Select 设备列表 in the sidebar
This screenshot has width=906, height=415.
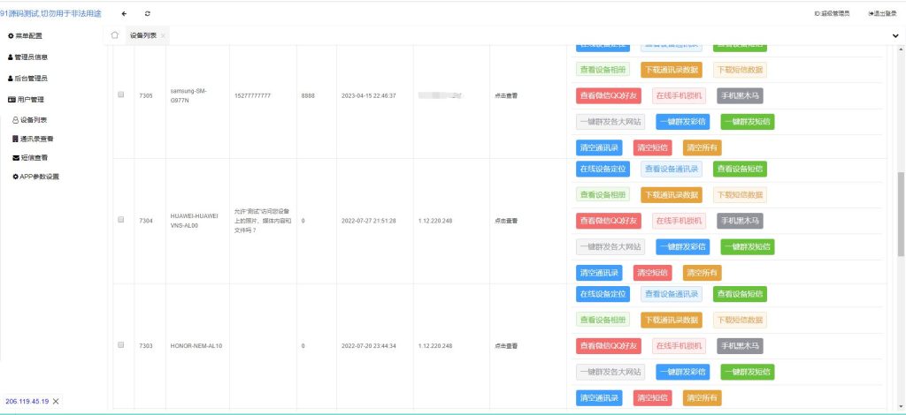point(30,120)
